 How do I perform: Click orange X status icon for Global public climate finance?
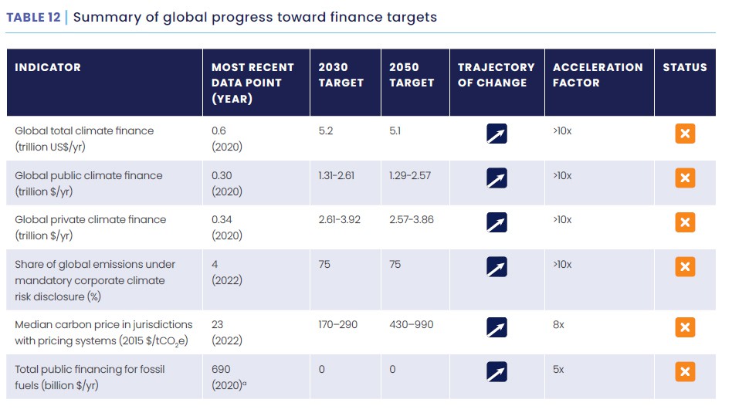[685, 178]
